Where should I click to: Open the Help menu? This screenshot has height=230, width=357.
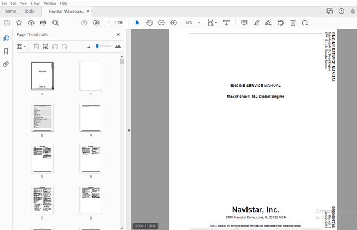[63, 3]
